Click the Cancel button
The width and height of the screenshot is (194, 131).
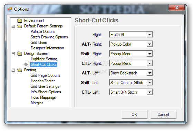click(163, 115)
